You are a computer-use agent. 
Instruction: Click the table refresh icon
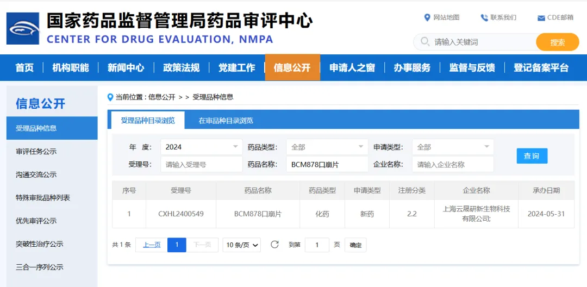274,245
